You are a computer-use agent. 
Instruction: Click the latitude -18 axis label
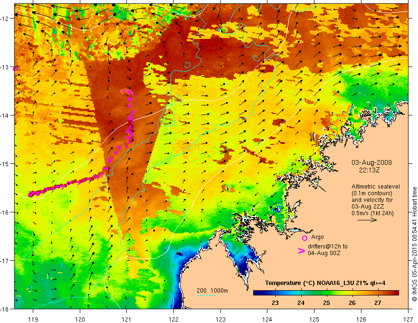tap(5, 309)
